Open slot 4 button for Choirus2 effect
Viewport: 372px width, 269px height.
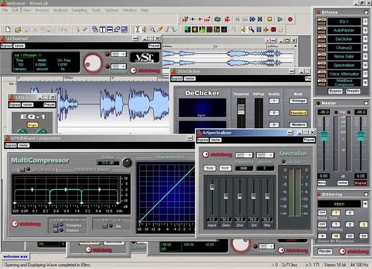[365, 47]
